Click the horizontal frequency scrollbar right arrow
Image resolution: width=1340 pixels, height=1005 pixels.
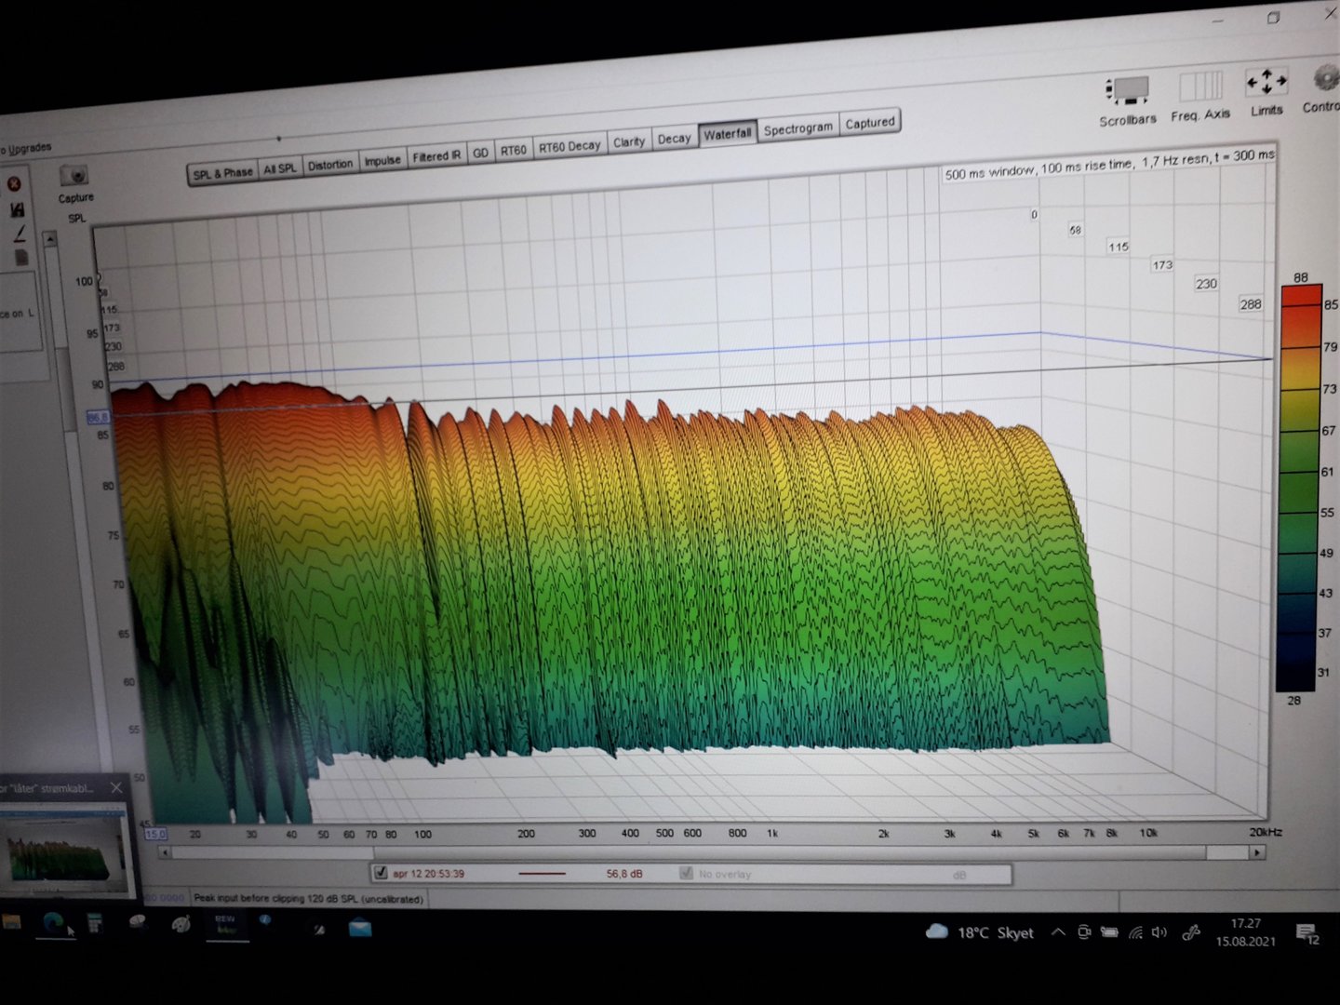pos(1257,851)
